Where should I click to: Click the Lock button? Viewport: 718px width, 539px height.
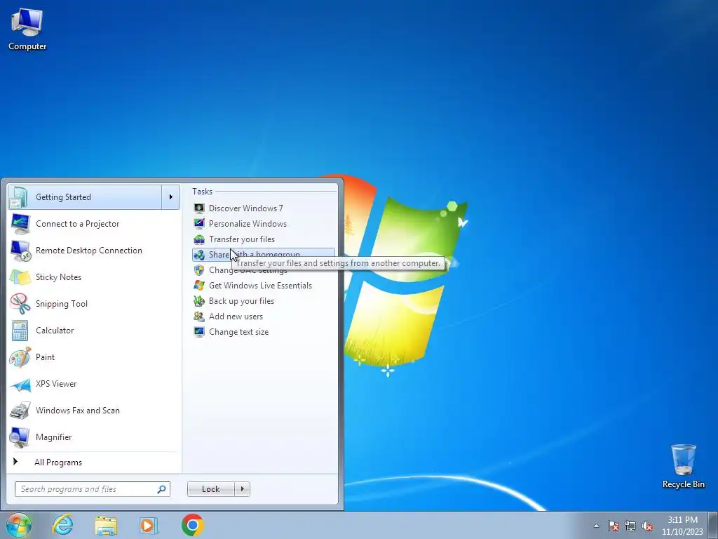(x=210, y=489)
